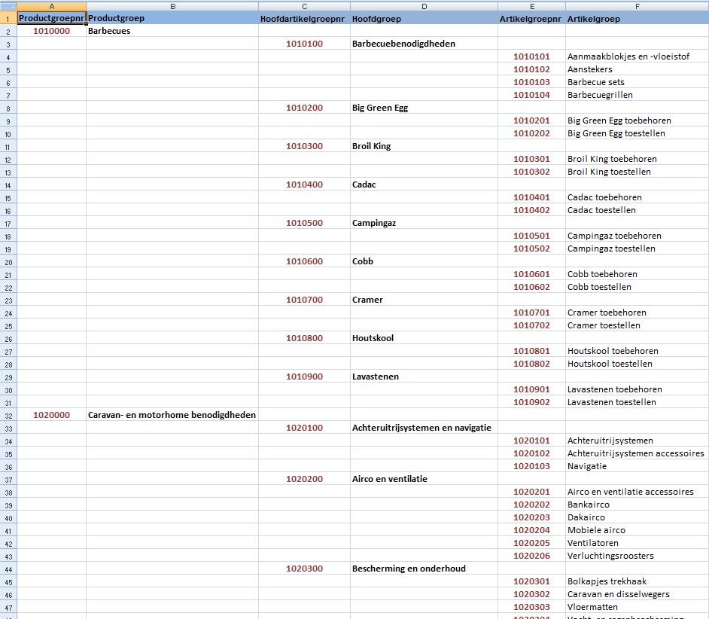Select cell with 1010101
The width and height of the screenshot is (709, 619).
click(x=531, y=56)
